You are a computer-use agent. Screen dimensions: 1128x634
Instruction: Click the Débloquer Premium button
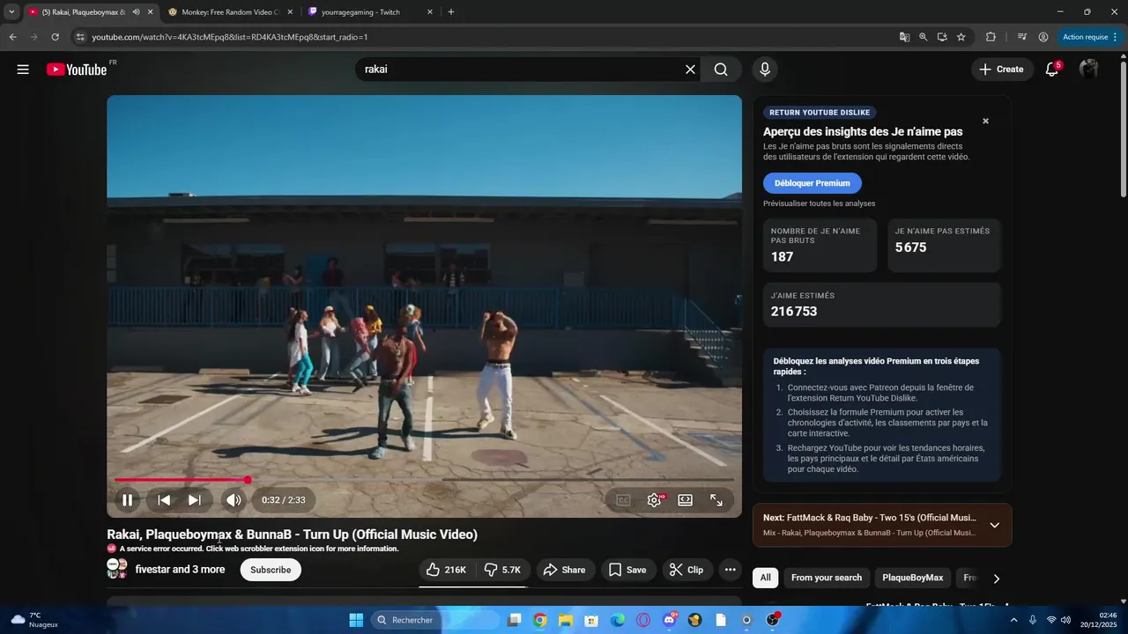tap(813, 183)
